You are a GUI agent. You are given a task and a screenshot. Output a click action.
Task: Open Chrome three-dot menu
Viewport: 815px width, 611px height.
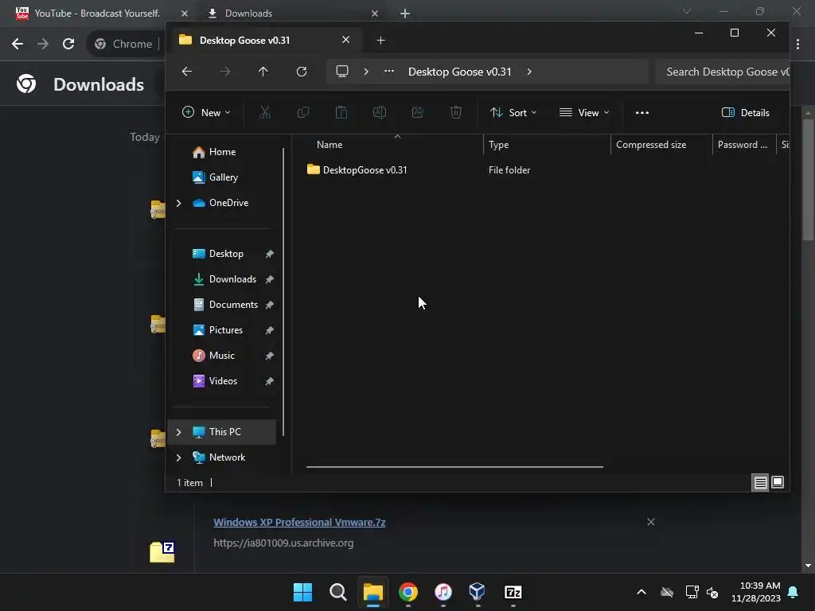[797, 45]
